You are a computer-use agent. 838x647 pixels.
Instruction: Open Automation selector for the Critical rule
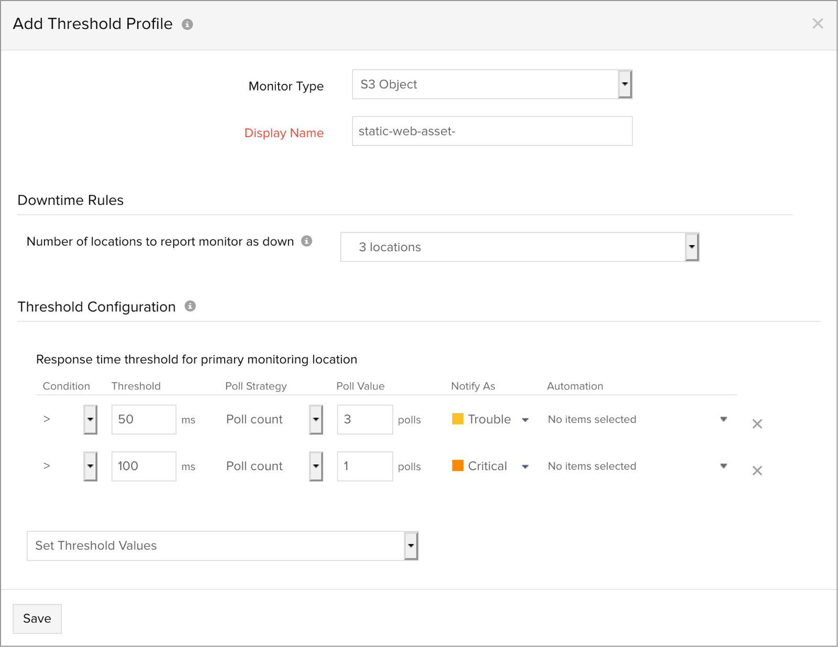pos(724,466)
